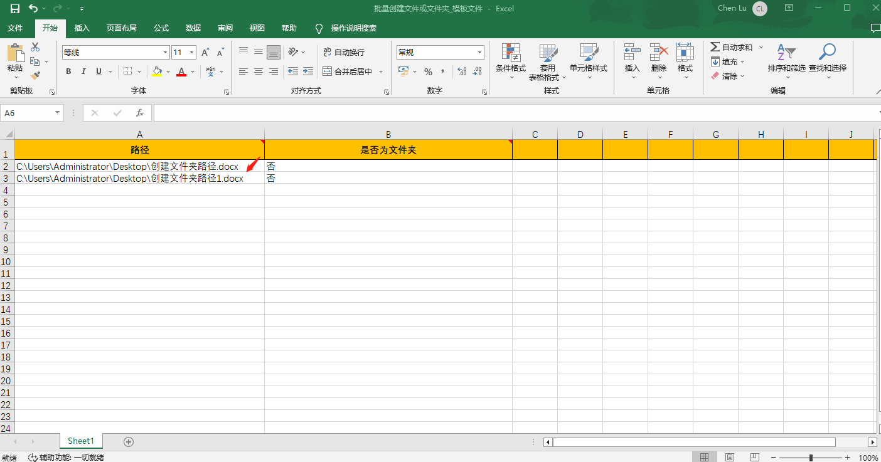This screenshot has height=462, width=881.
Task: Select the 删除 (Delete cells) icon
Action: pos(658,60)
